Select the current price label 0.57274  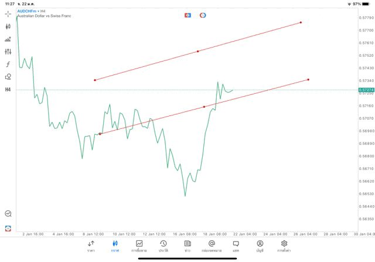366,90
